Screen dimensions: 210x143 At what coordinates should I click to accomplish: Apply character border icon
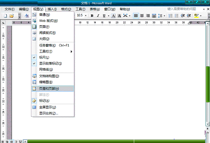pos(113,16)
